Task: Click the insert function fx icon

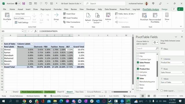Action: [x=35, y=31]
